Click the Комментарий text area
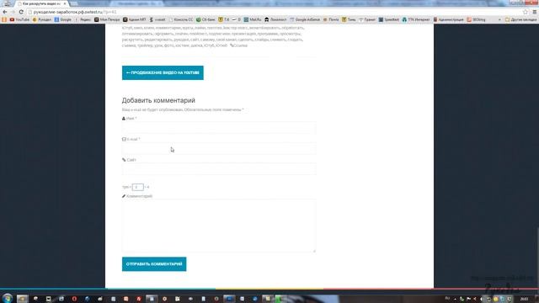The height and width of the screenshot is (303, 539). [219, 226]
